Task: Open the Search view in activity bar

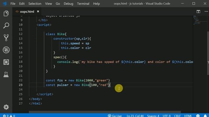Action: tap(6, 25)
